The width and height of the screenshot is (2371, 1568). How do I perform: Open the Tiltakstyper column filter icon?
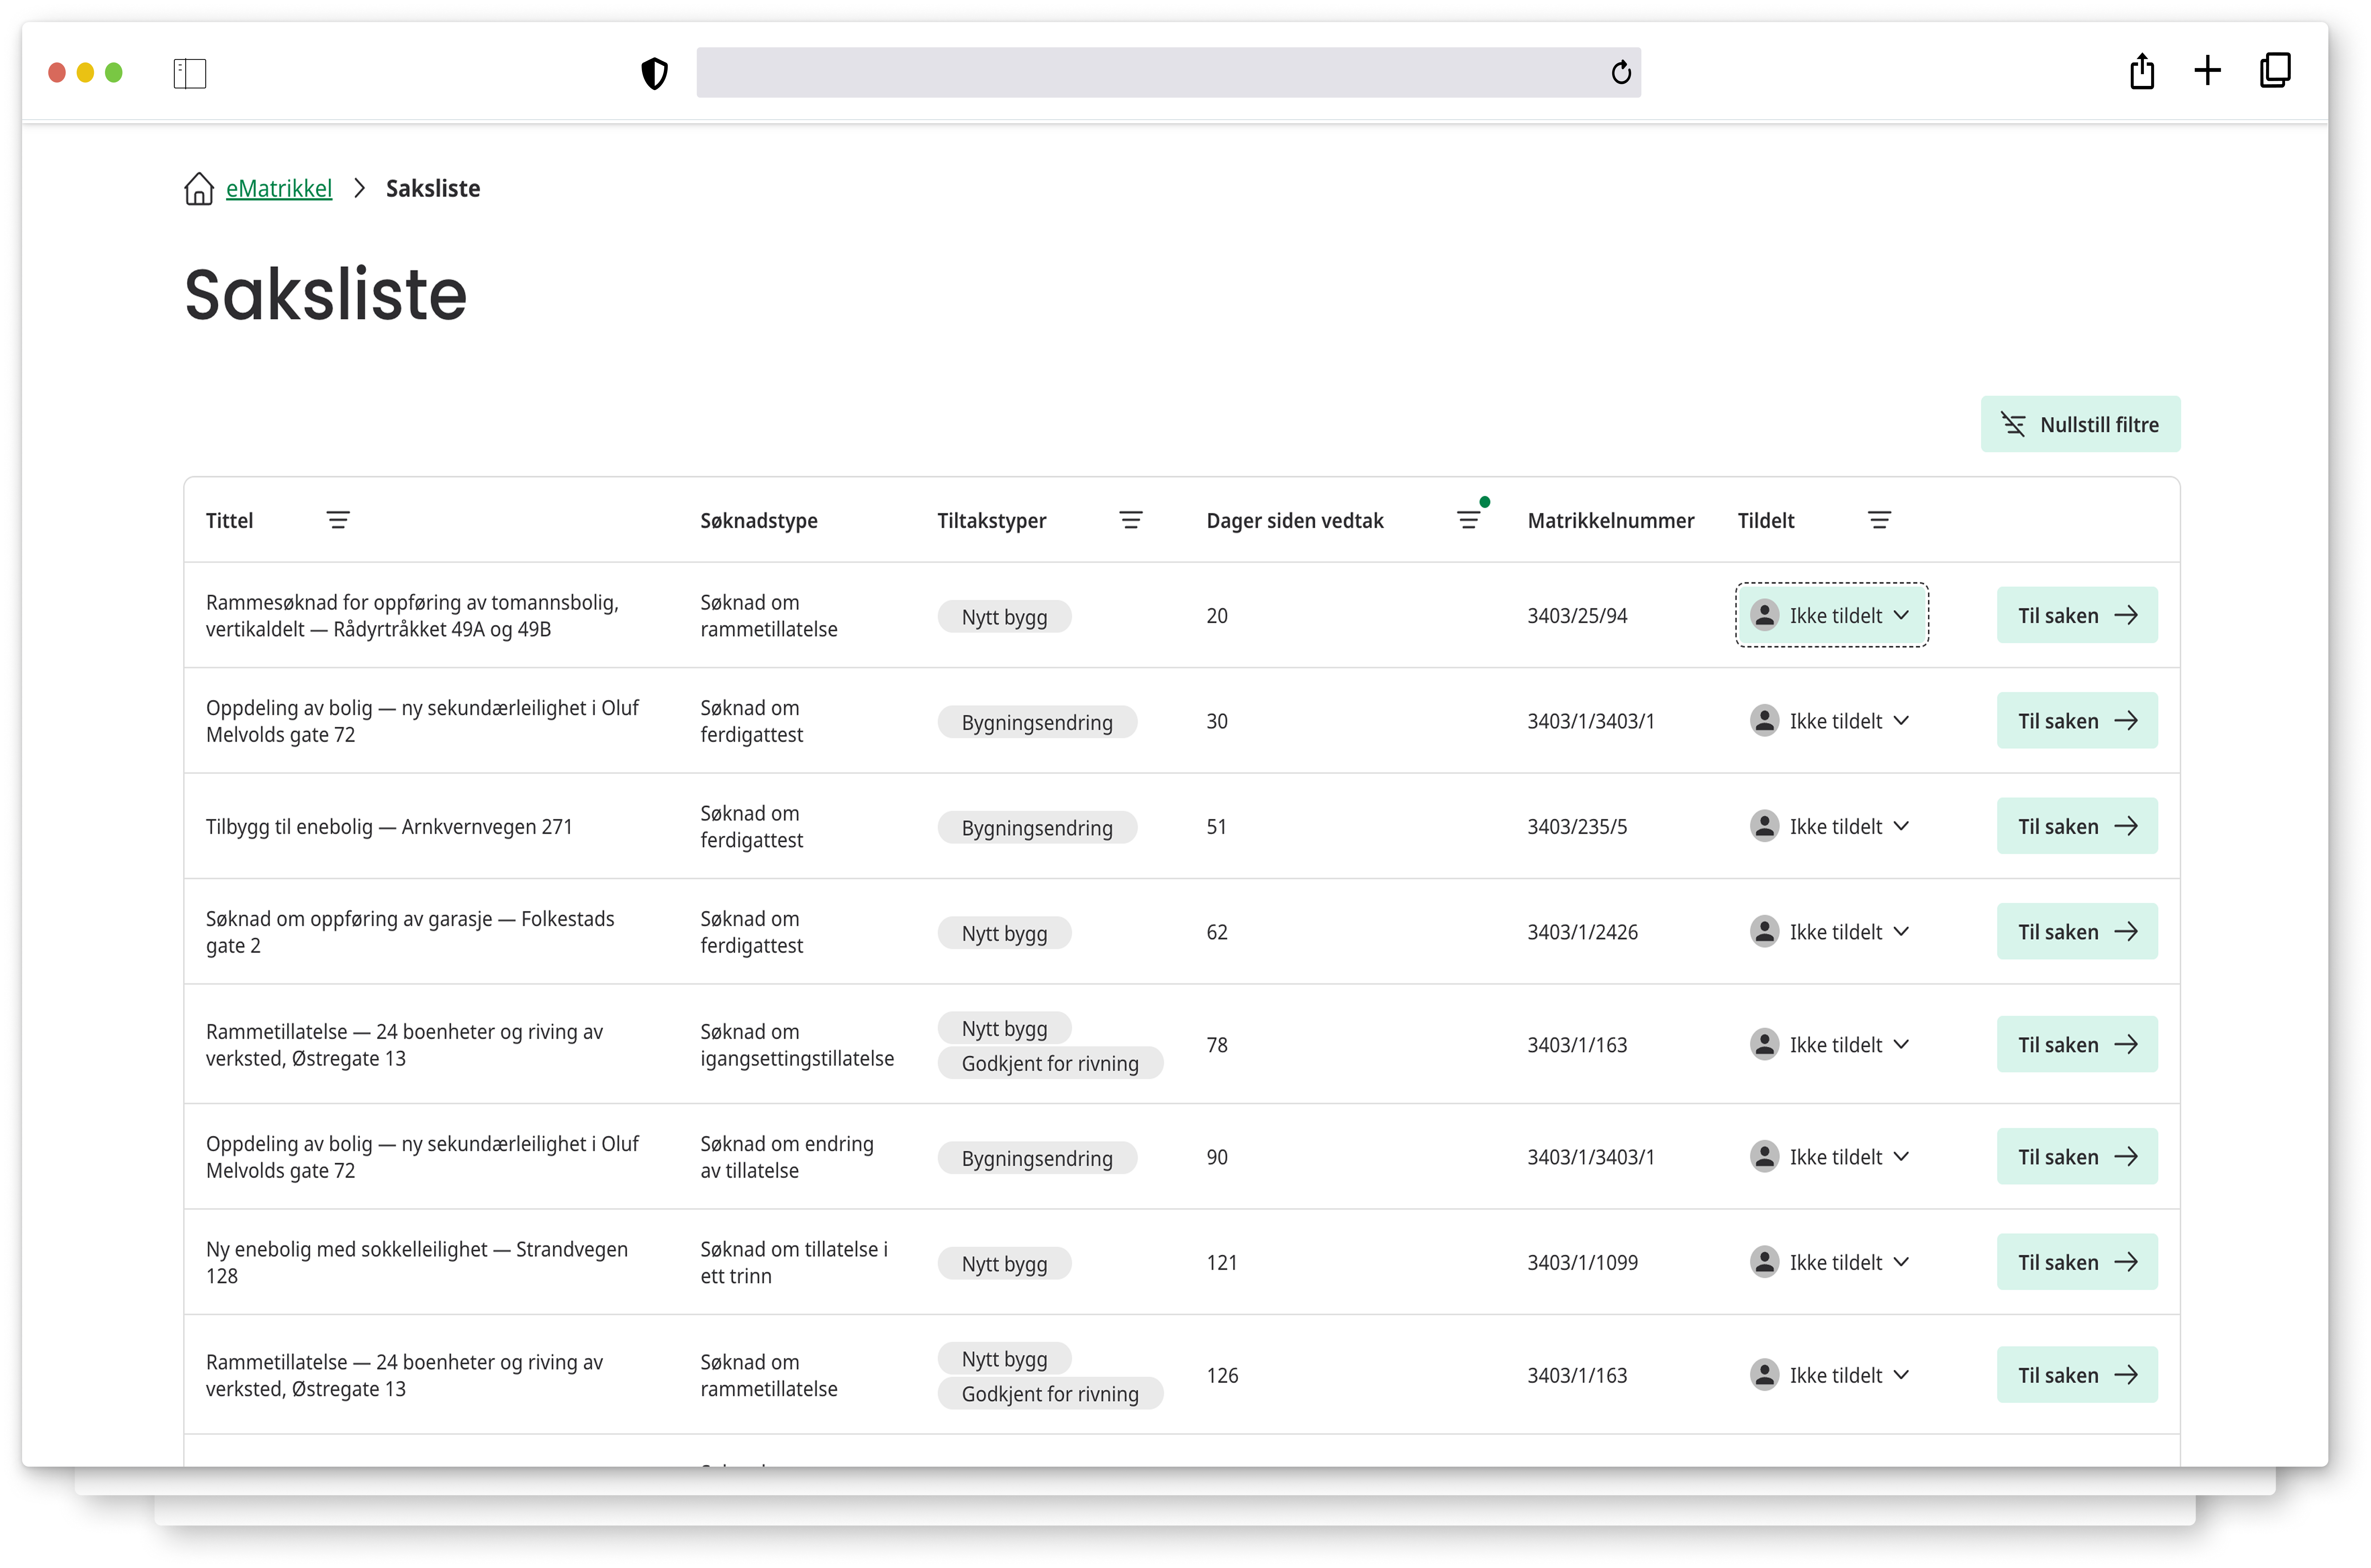point(1131,520)
